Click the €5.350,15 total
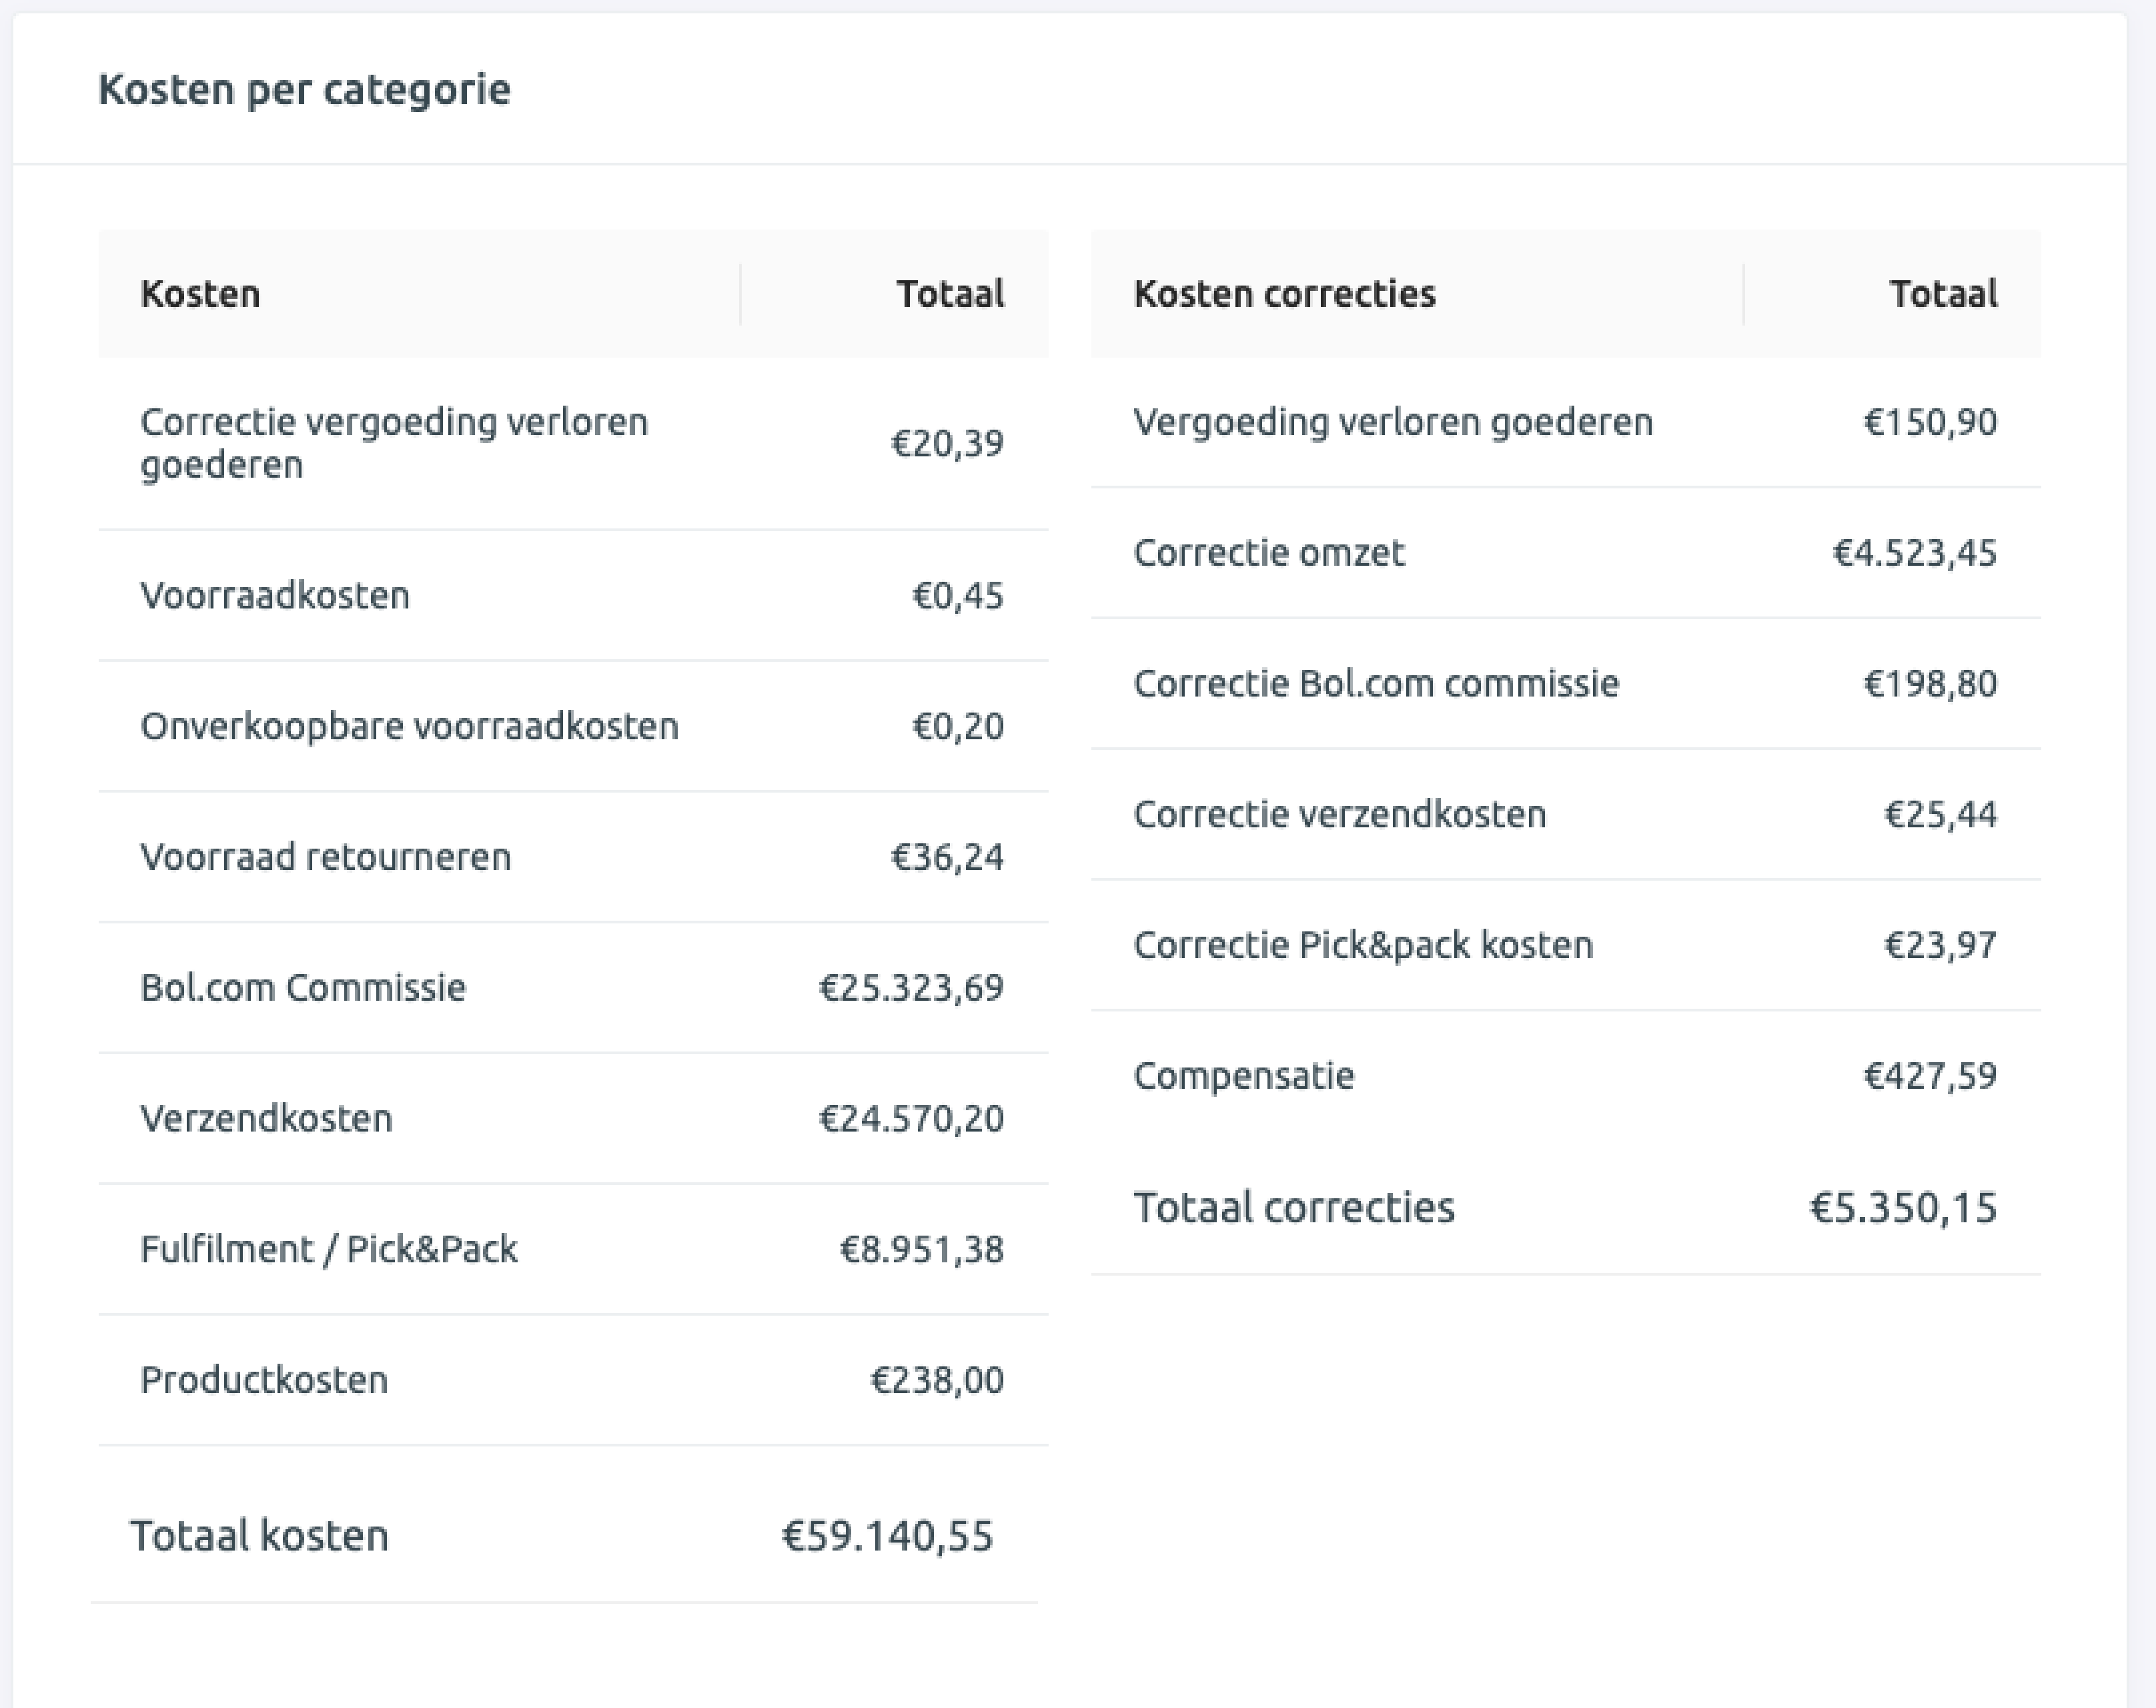 tap(1903, 1208)
